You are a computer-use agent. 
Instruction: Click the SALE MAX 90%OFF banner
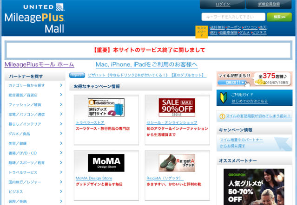pyautogui.click(x=177, y=107)
